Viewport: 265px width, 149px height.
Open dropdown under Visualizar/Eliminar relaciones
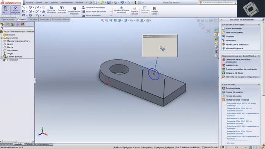(121, 16)
